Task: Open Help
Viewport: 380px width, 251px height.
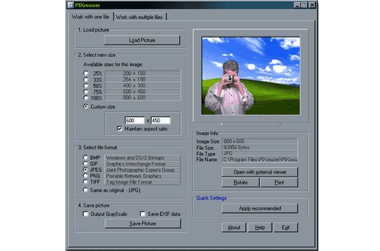Action: (x=260, y=227)
